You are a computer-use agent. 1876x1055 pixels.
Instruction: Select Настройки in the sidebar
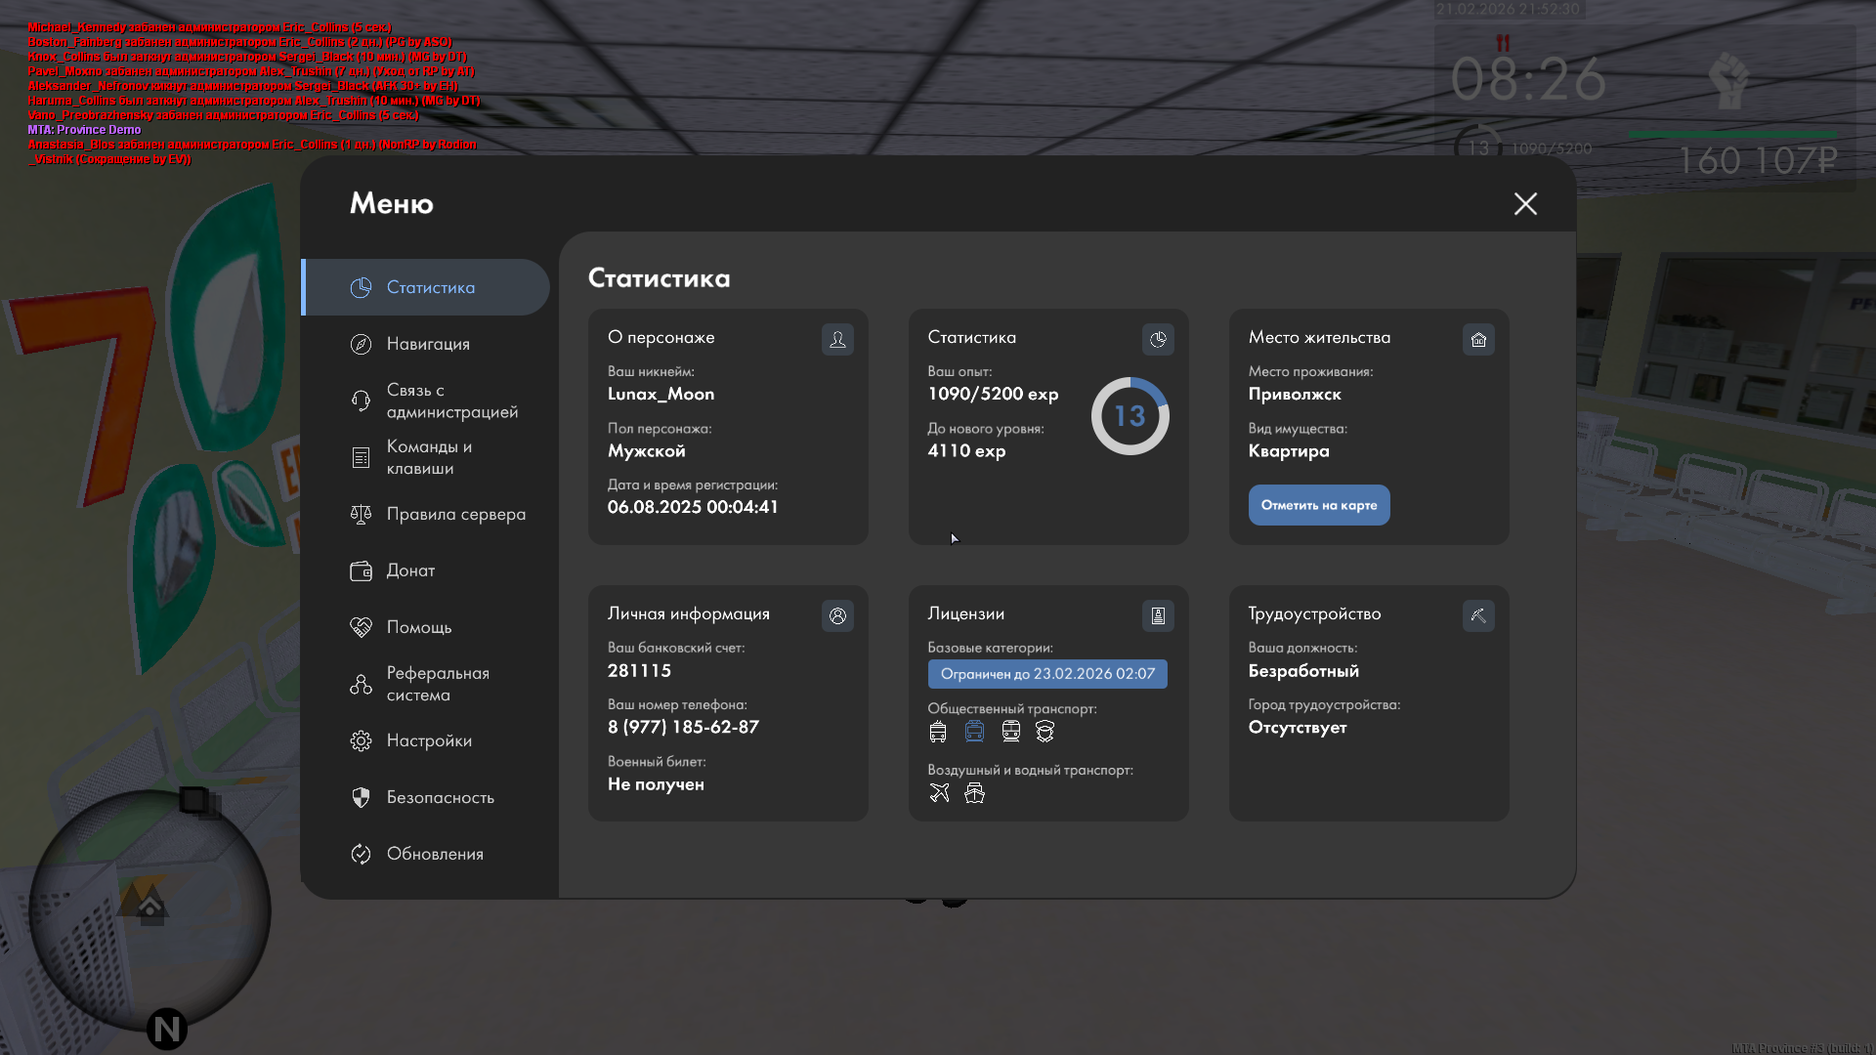[x=429, y=740]
